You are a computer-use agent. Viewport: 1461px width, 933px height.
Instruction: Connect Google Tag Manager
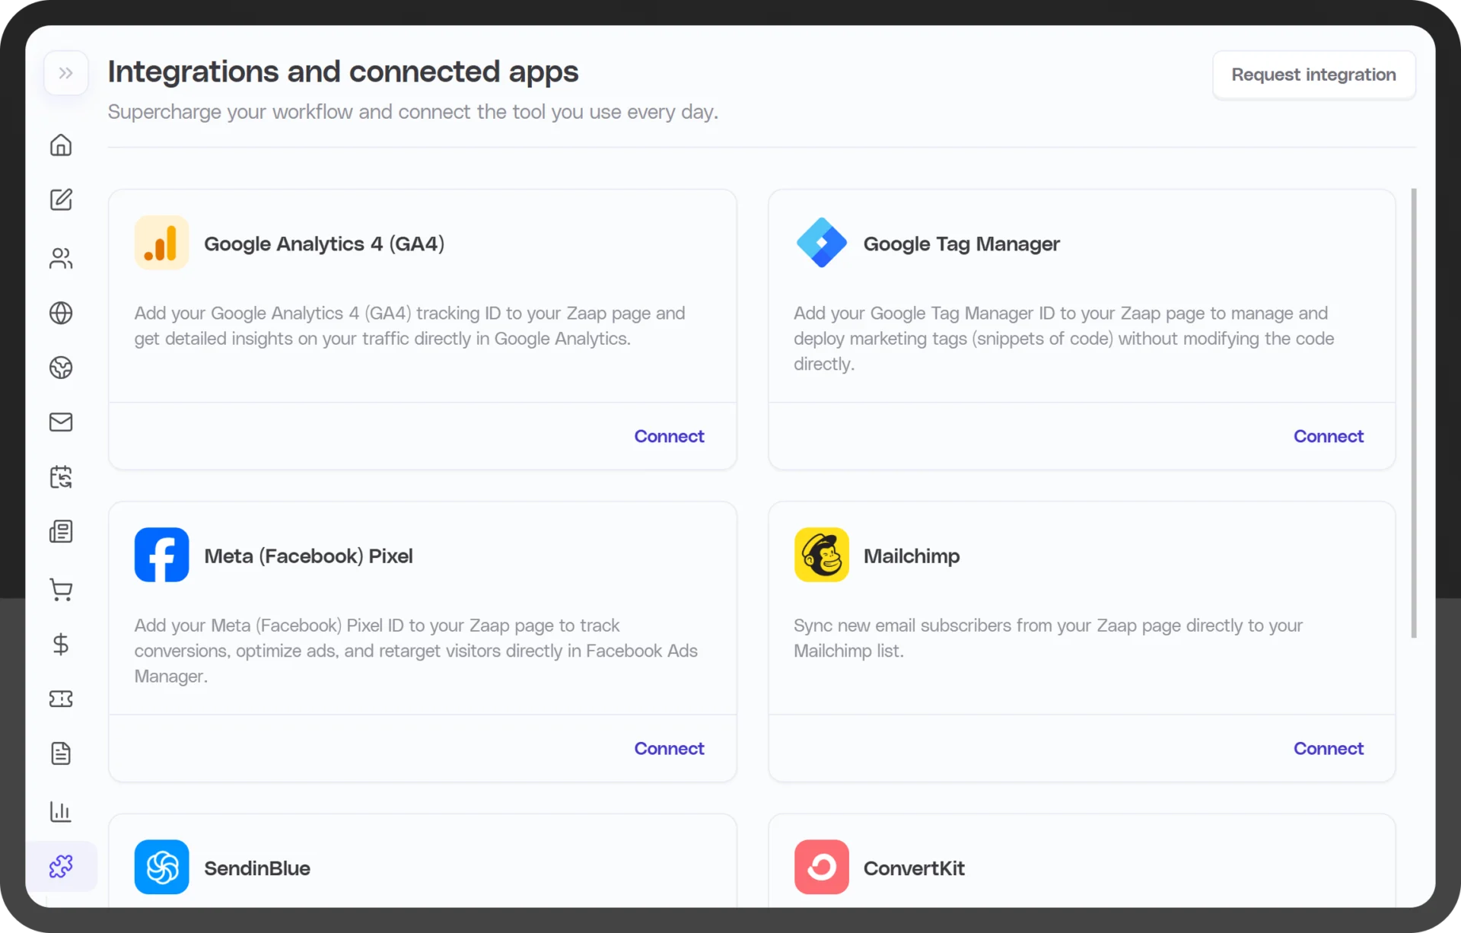tap(1328, 436)
